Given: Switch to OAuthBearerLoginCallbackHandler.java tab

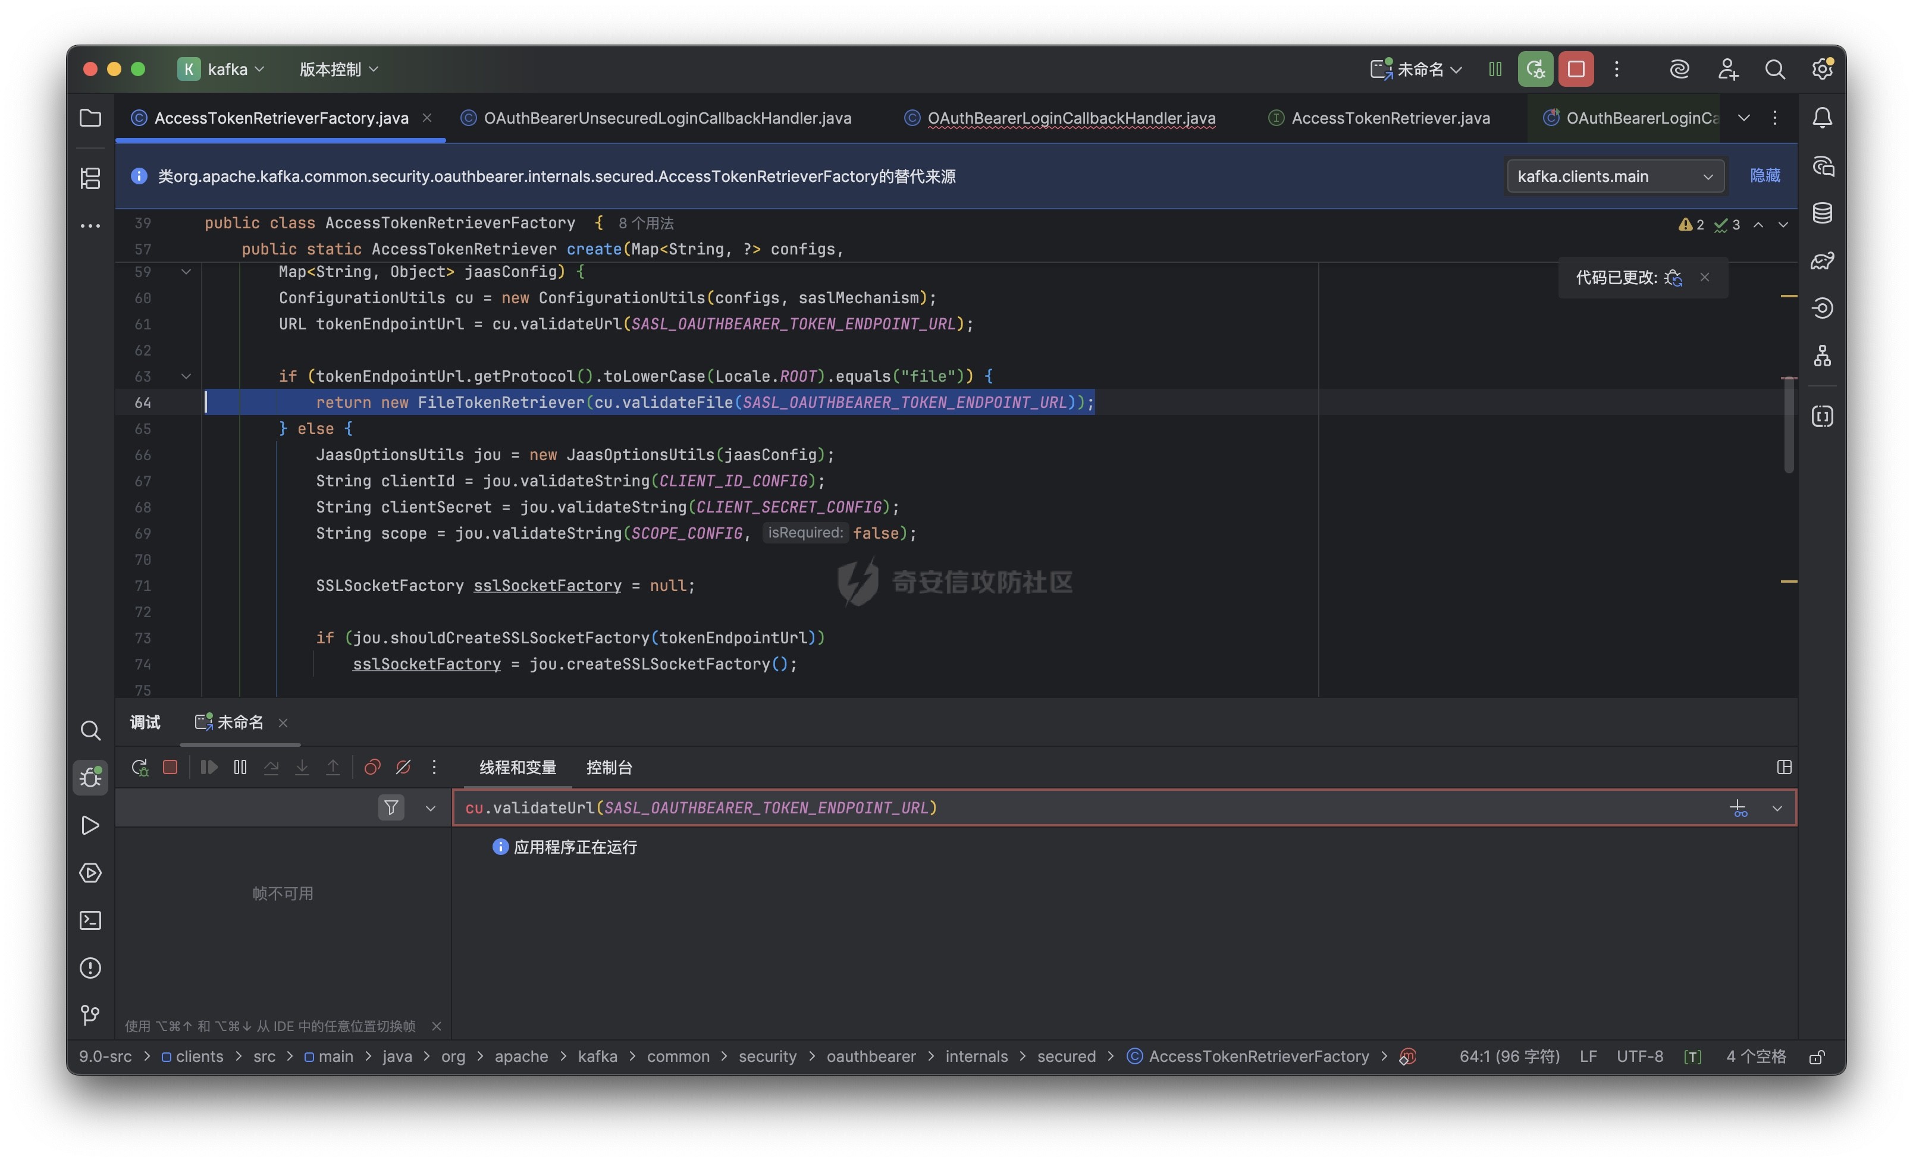Looking at the screenshot, I should pyautogui.click(x=1060, y=118).
